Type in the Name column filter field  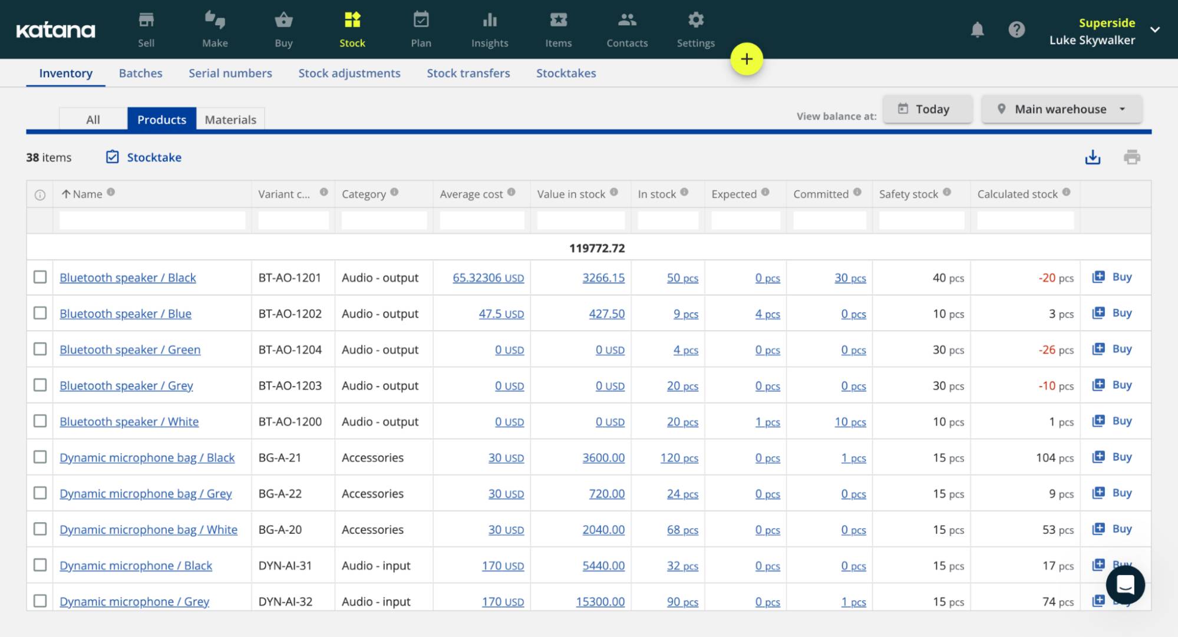[152, 219]
